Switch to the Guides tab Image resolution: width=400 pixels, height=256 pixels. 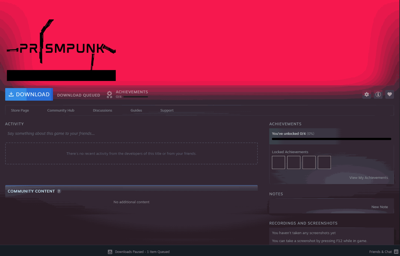(x=136, y=110)
